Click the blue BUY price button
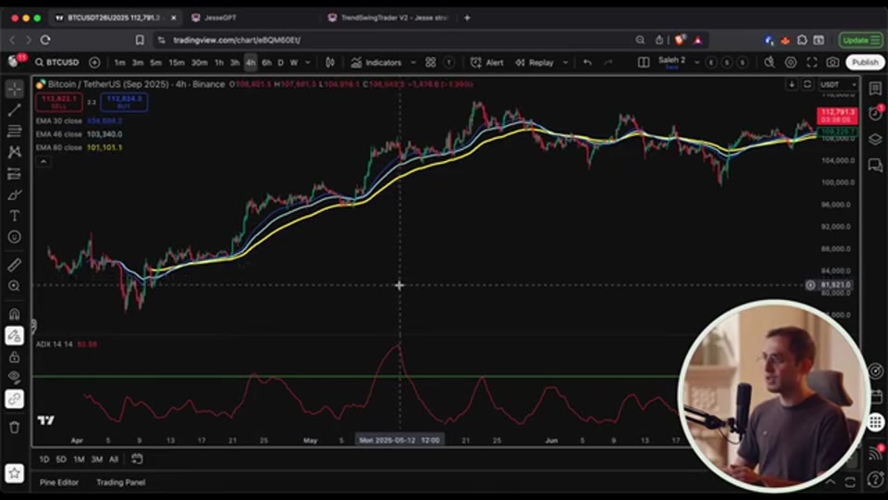The height and width of the screenshot is (500, 888). (124, 102)
